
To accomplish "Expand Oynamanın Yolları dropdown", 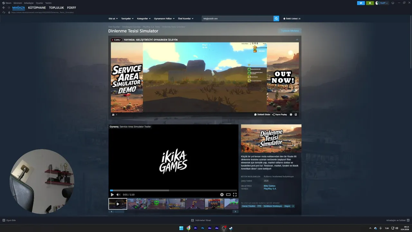I will pos(164,19).
